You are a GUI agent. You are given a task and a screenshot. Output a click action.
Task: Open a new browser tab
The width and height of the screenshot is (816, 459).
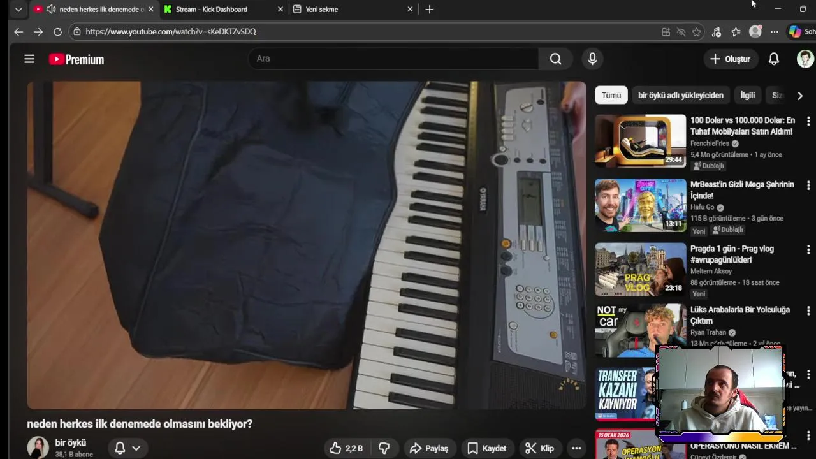(x=430, y=9)
